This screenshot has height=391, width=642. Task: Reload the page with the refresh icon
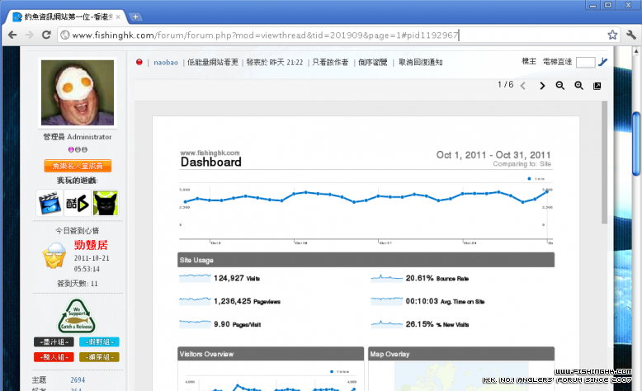click(46, 35)
